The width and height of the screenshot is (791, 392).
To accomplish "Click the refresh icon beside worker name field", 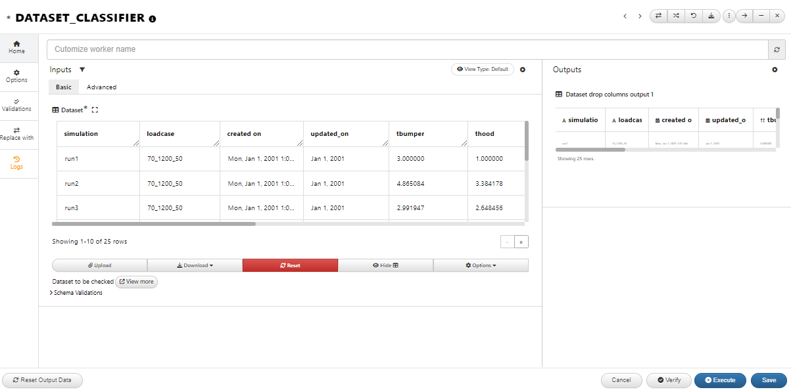I will tap(777, 49).
